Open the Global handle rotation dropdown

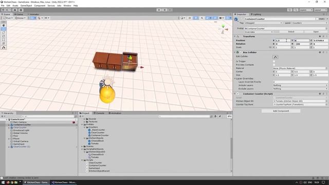tap(21, 18)
